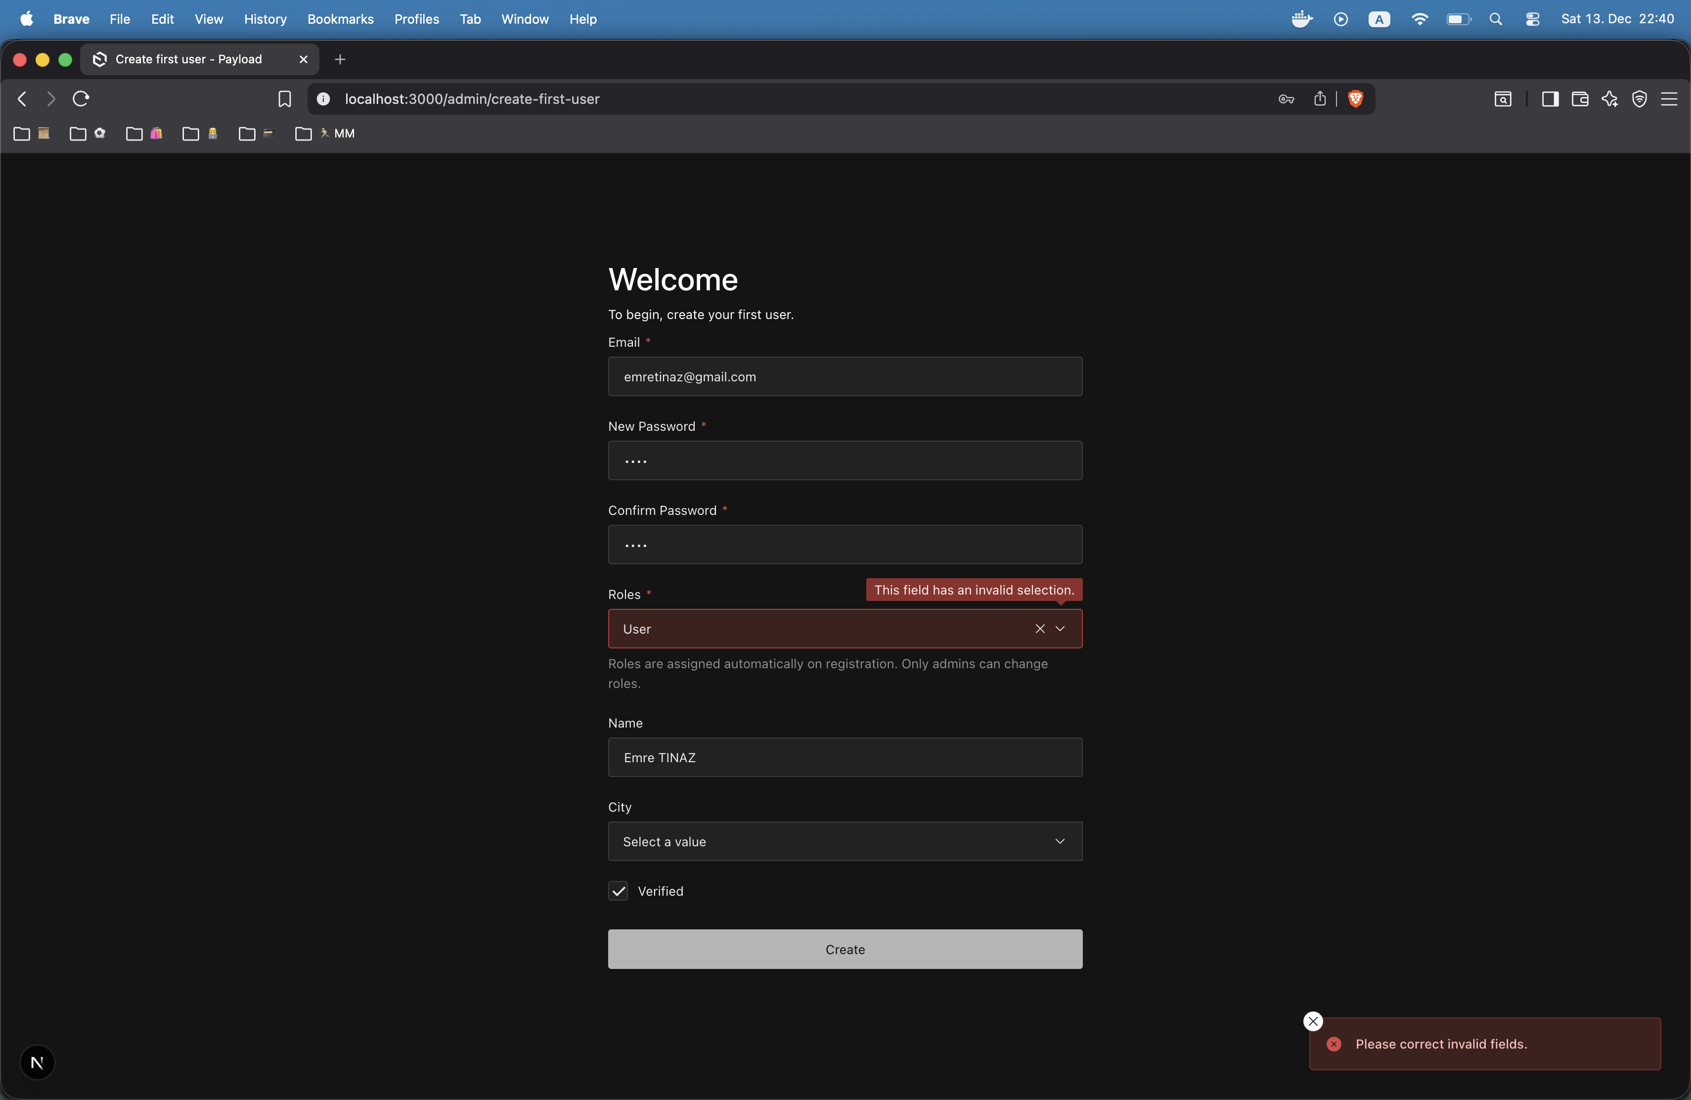This screenshot has width=1691, height=1100.
Task: Click the Name input field
Action: coord(845,758)
